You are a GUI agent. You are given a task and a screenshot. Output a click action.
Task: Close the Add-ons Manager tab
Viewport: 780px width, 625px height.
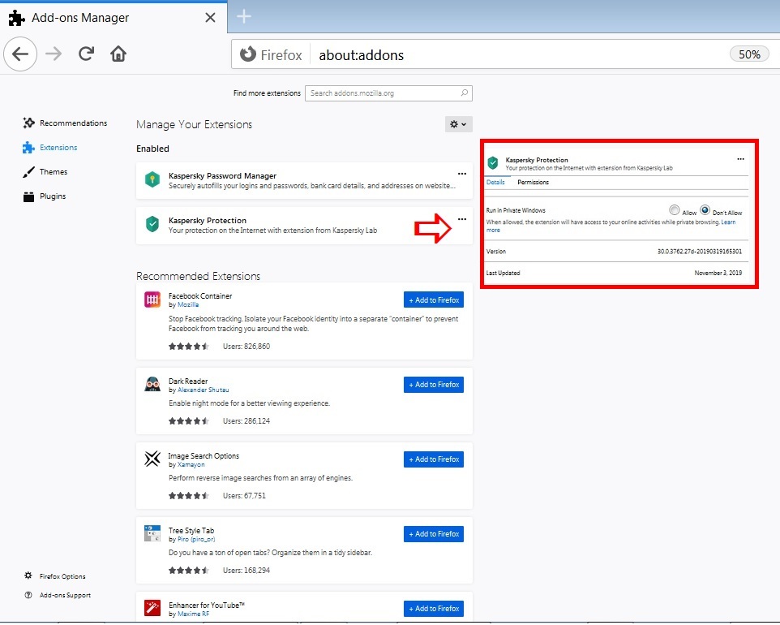(x=211, y=17)
